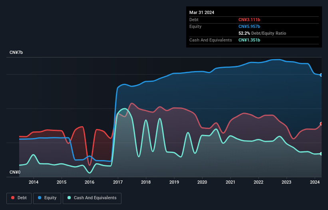Click the 2014 x-axis label
Screen dimensions: 328x210
point(34,182)
